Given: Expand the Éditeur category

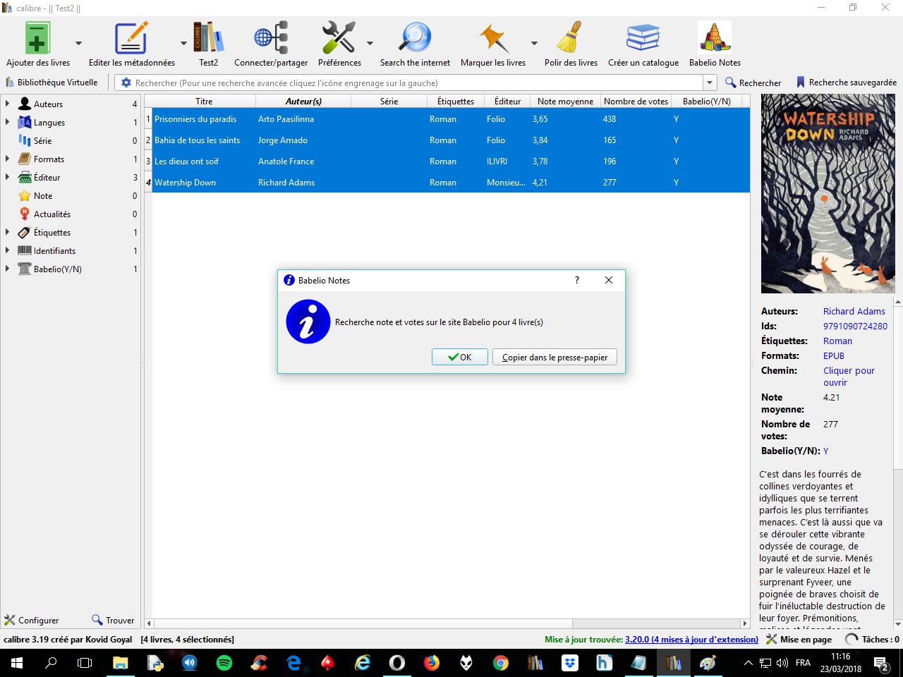Looking at the screenshot, I should pos(7,177).
